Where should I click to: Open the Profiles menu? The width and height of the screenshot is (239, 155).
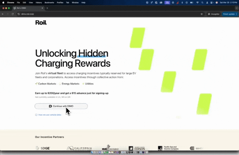[x=60, y=3]
